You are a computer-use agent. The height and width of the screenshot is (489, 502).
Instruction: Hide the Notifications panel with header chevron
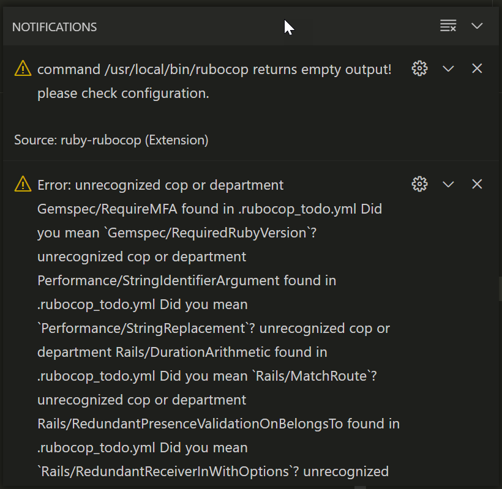tap(477, 26)
